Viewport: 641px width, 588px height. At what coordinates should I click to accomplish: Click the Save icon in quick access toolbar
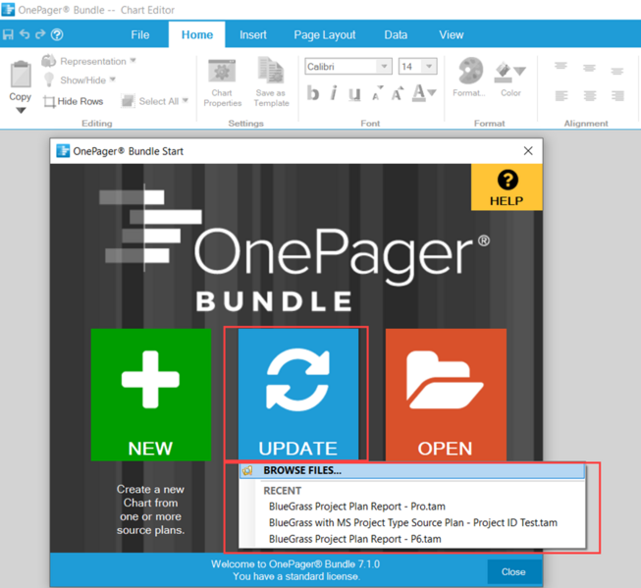point(8,34)
